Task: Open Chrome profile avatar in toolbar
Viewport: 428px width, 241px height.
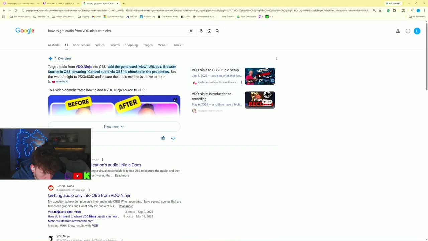Action: tap(418, 11)
